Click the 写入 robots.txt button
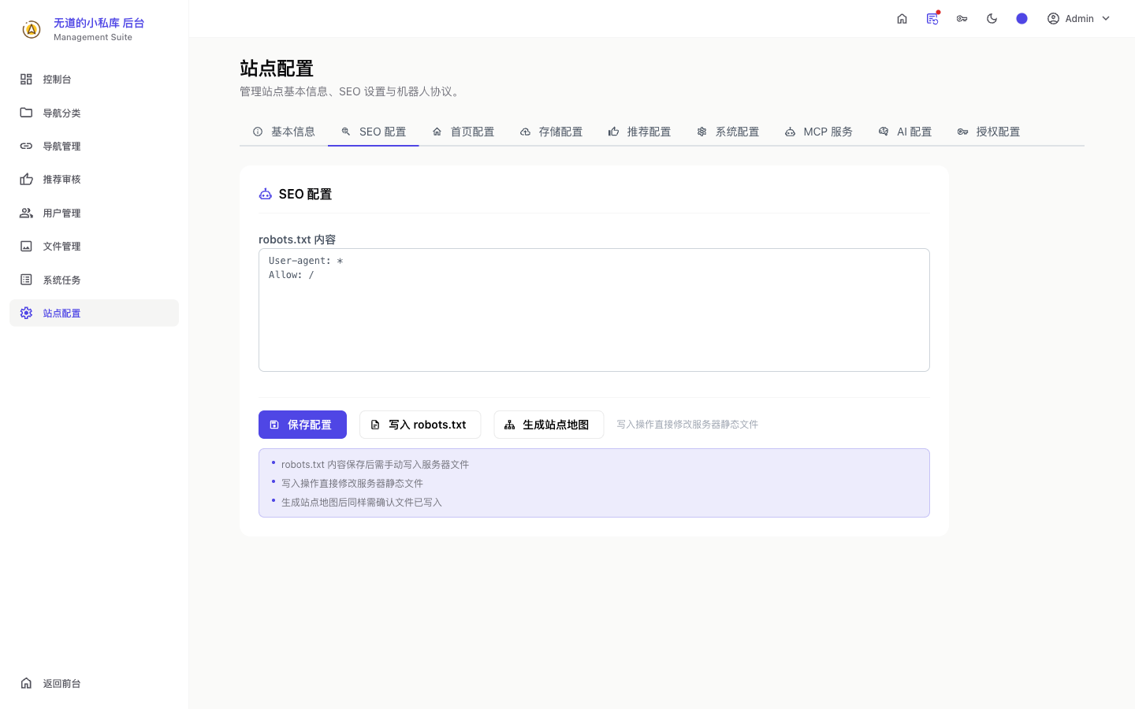The width and height of the screenshot is (1135, 709). click(x=420, y=425)
